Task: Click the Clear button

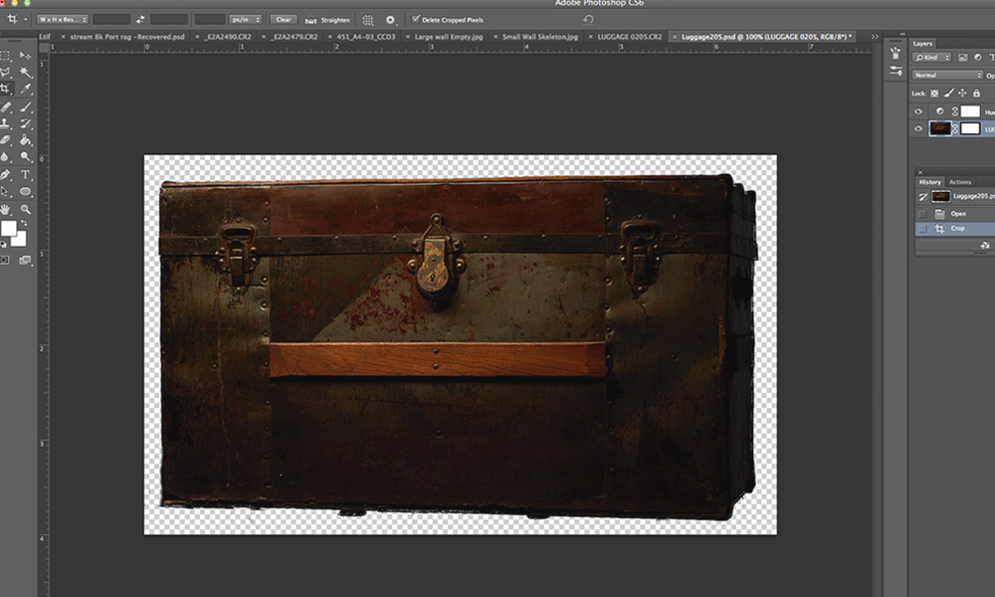Action: [284, 19]
